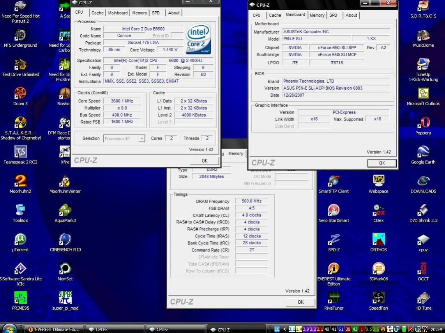Click the system clock showing 20:54
The width and height of the screenshot is (445, 333).
436,329
